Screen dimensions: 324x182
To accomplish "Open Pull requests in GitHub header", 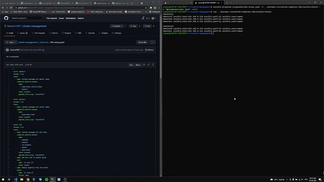I will pyautogui.click(x=52, y=18).
